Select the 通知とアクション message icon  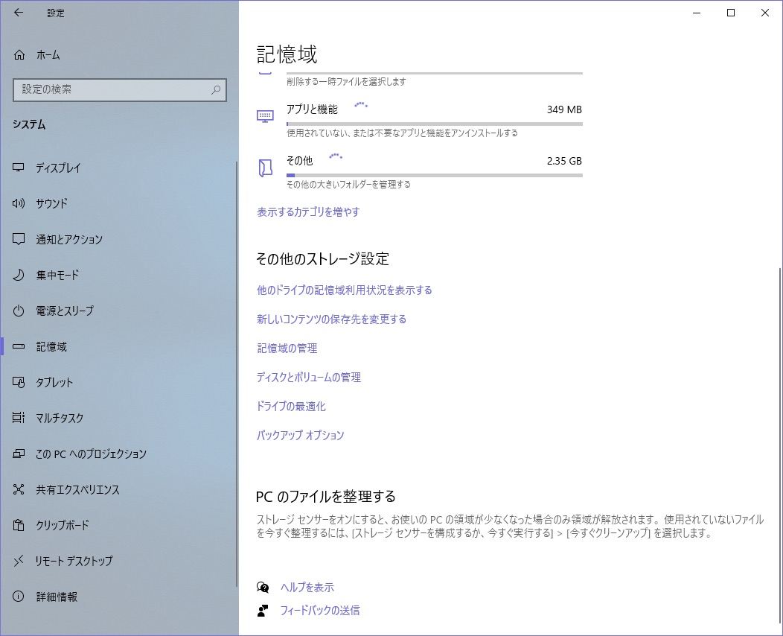pyautogui.click(x=19, y=239)
